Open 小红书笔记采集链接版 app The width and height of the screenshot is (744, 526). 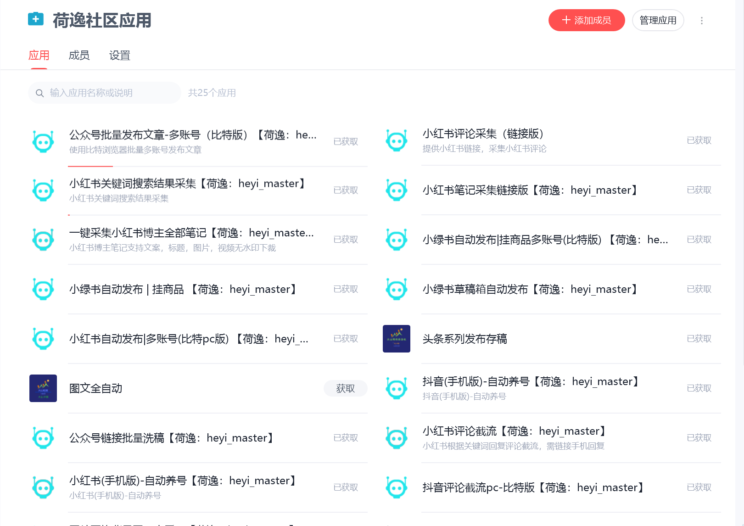530,190
